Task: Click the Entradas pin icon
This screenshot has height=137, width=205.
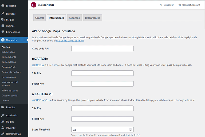Action: click(3, 14)
